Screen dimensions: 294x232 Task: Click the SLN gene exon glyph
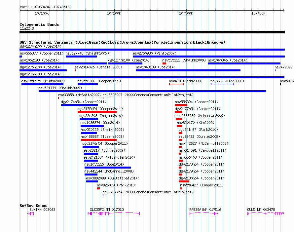(x=31, y=213)
